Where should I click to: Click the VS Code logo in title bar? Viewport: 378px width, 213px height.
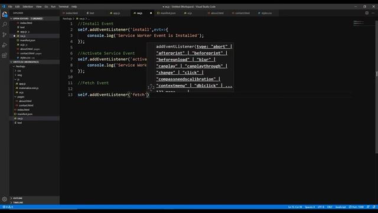[4, 7]
